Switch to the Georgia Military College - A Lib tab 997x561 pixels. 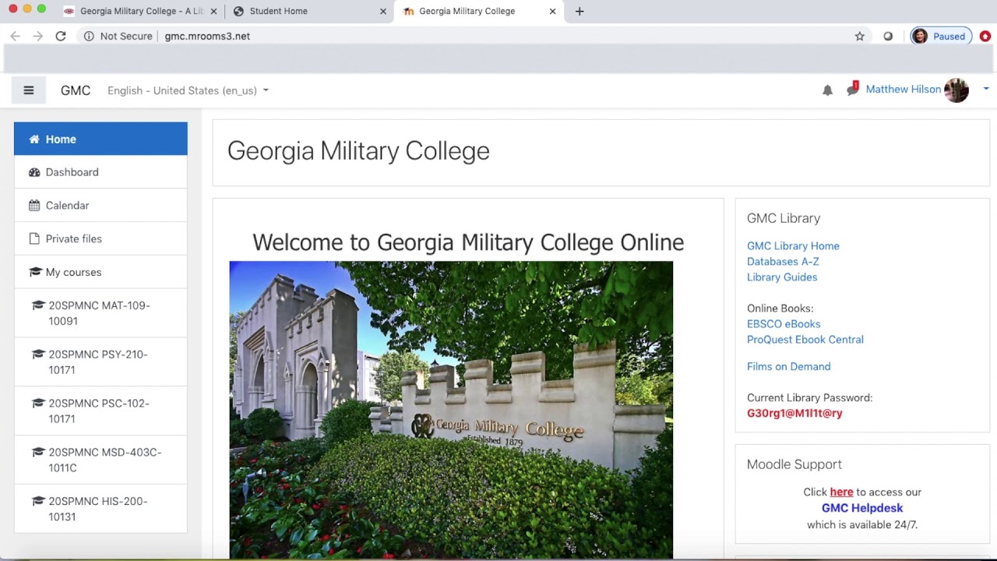tap(142, 11)
